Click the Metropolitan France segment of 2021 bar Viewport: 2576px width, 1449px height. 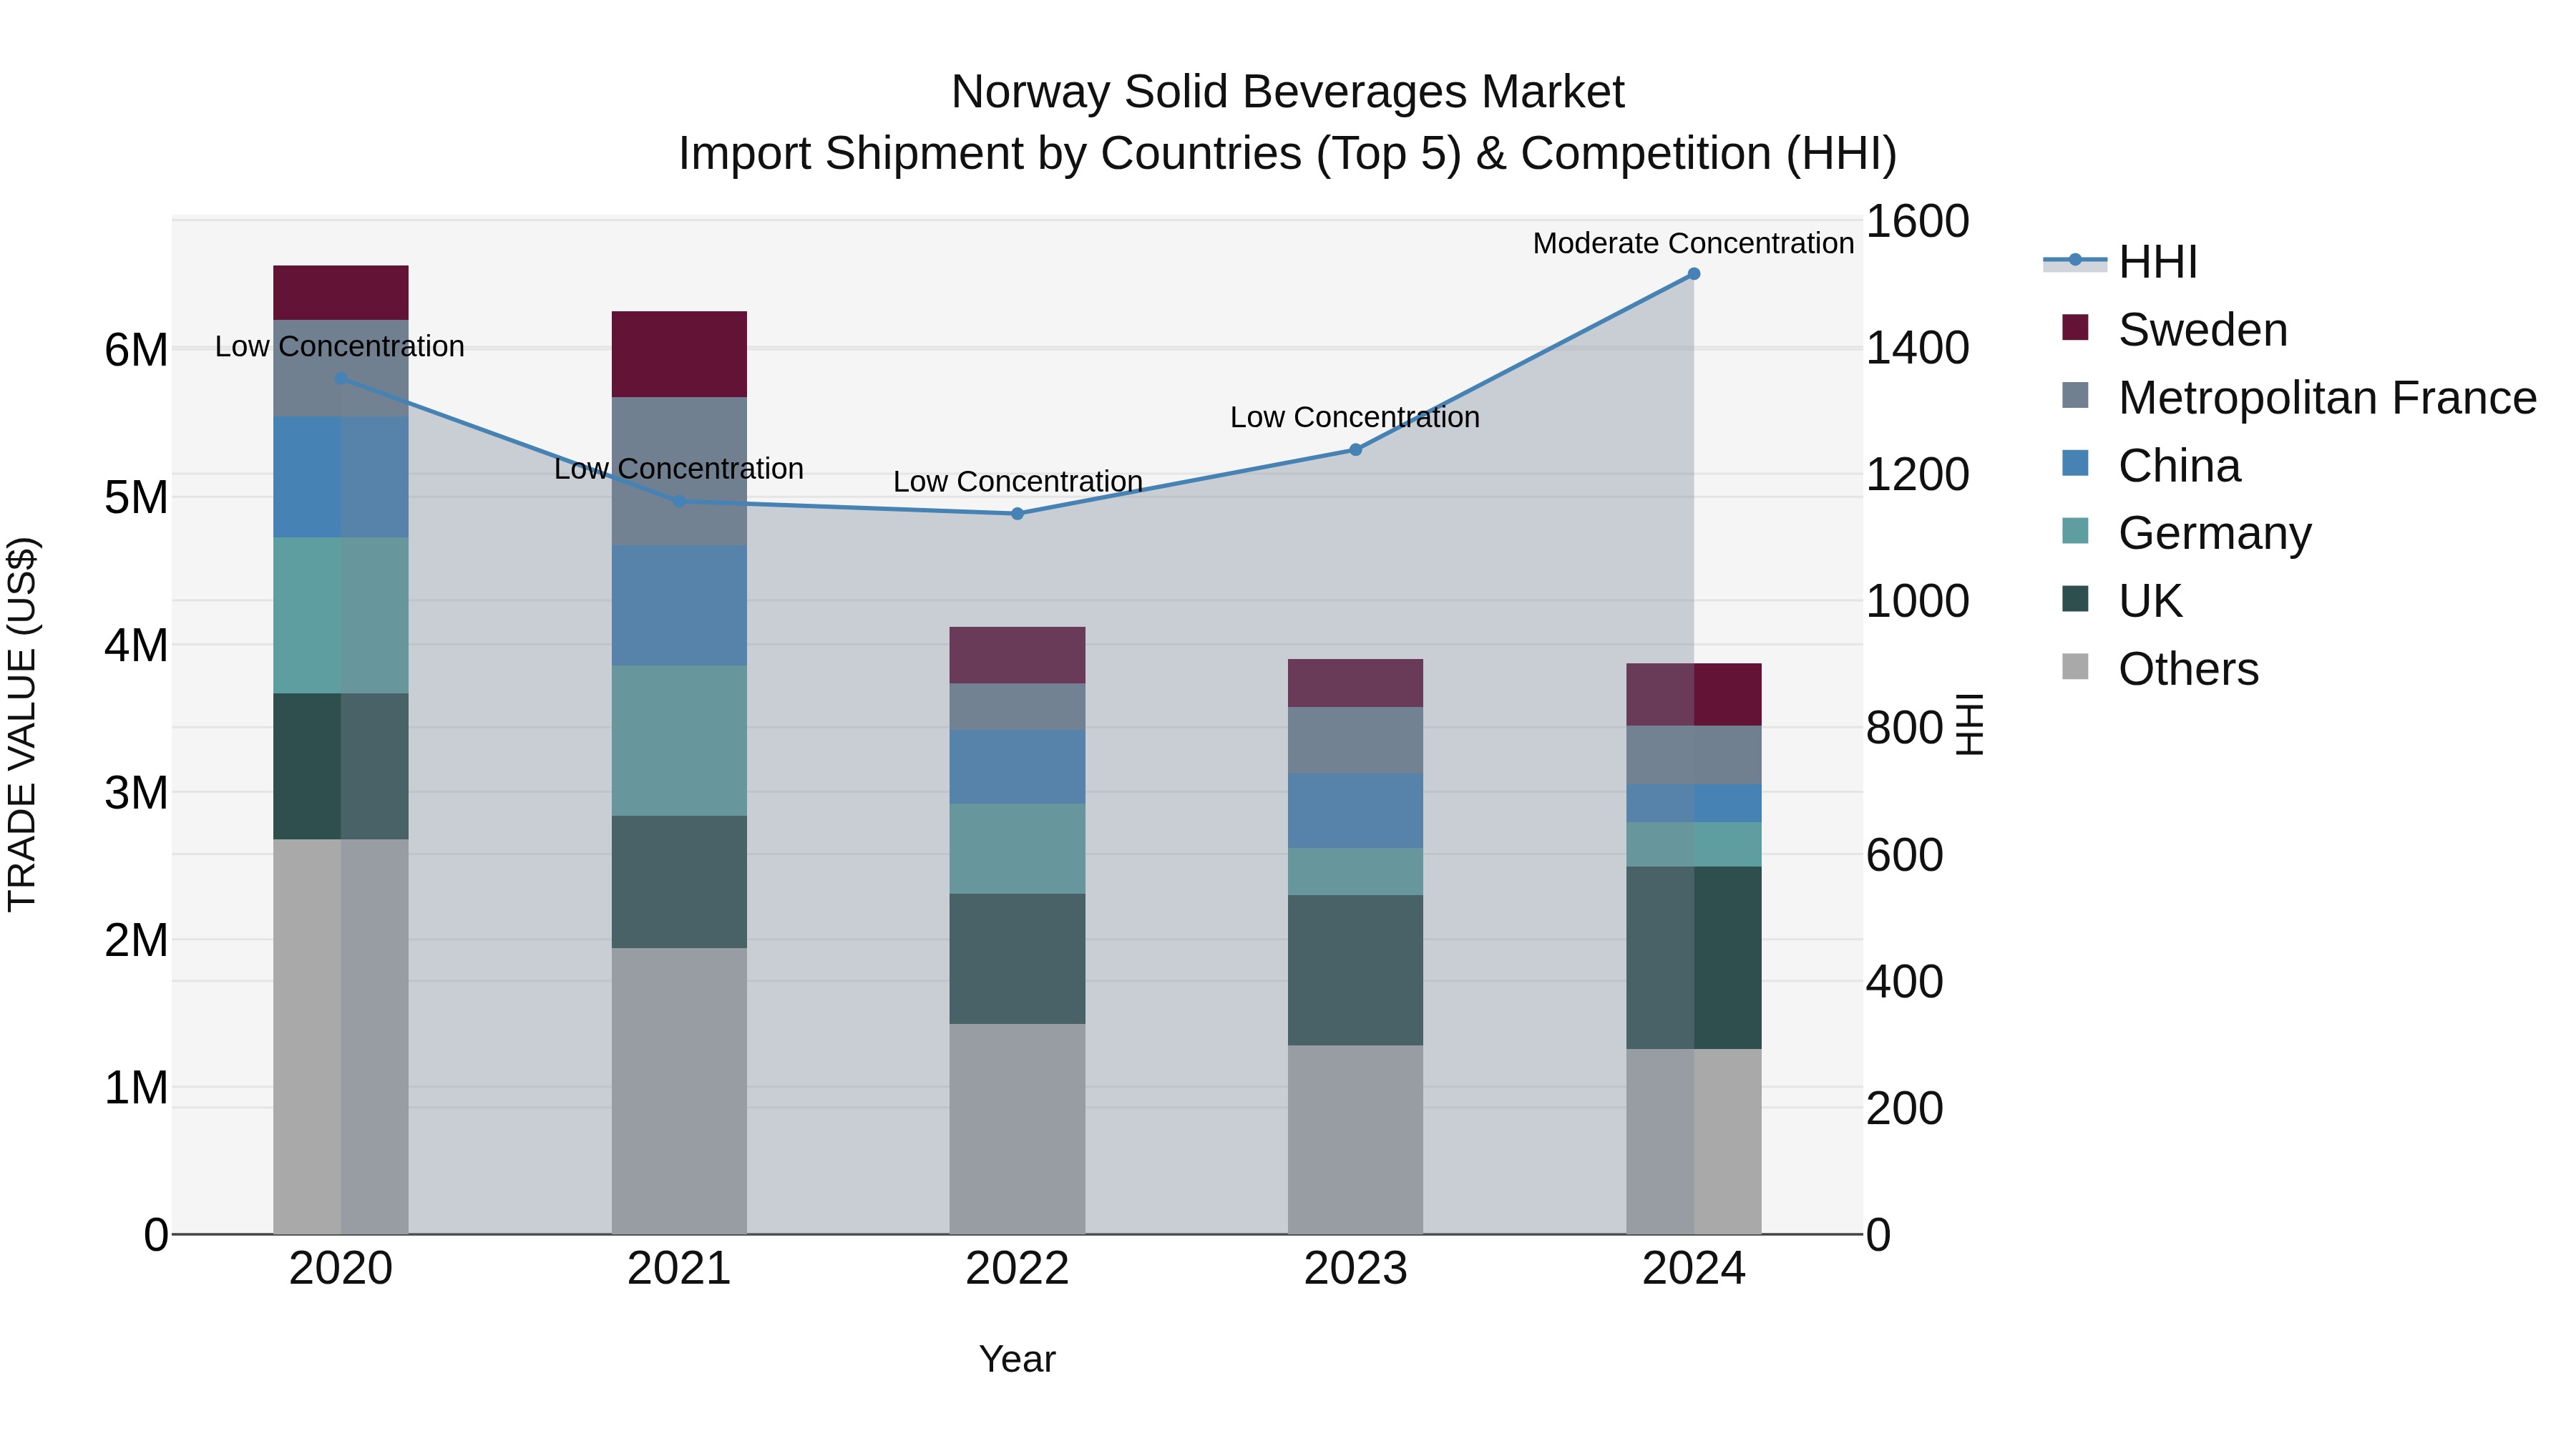click(x=679, y=472)
